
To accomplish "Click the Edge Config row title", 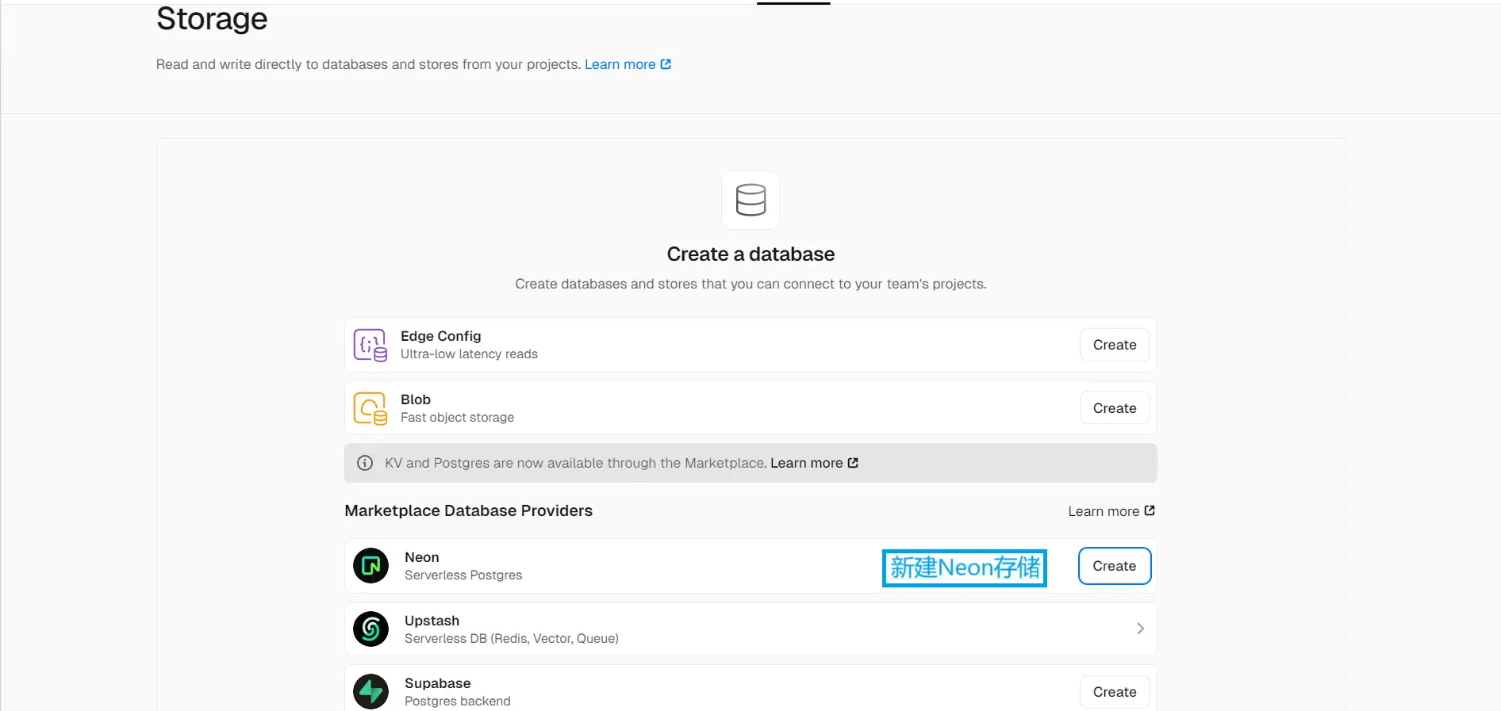I will coord(440,336).
